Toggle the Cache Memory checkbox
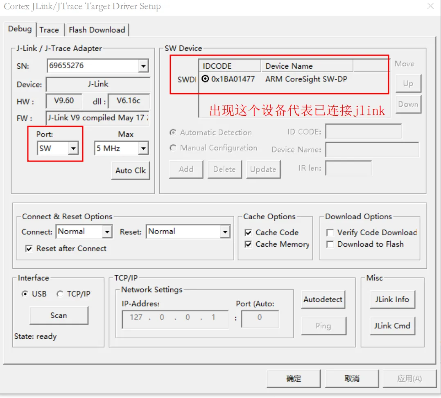This screenshot has height=398, width=441. (248, 244)
